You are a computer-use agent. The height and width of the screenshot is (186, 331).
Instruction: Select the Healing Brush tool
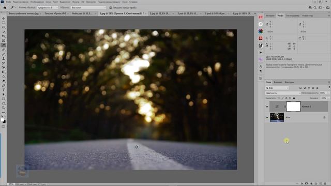tap(4, 50)
